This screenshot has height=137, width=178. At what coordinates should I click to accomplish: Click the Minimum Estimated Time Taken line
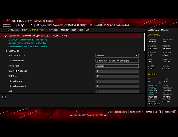point(28,47)
